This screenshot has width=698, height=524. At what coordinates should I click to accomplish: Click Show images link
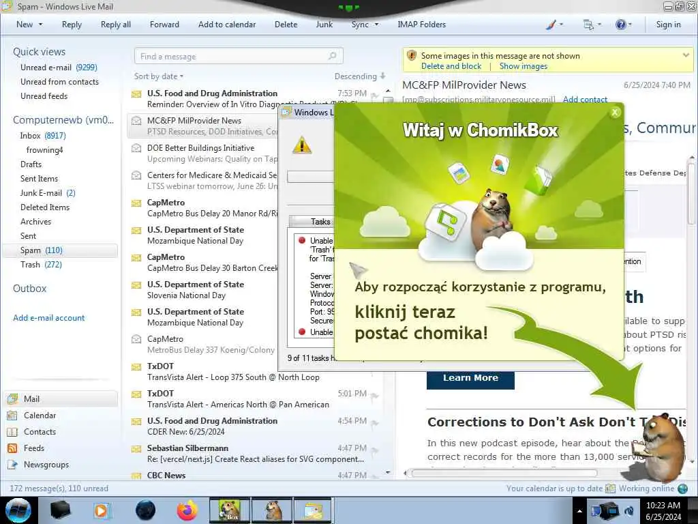pyautogui.click(x=523, y=66)
